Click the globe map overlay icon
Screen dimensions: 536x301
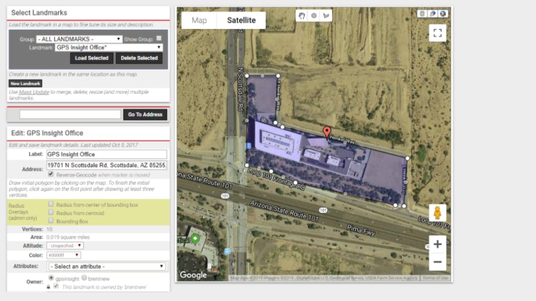click(443, 13)
